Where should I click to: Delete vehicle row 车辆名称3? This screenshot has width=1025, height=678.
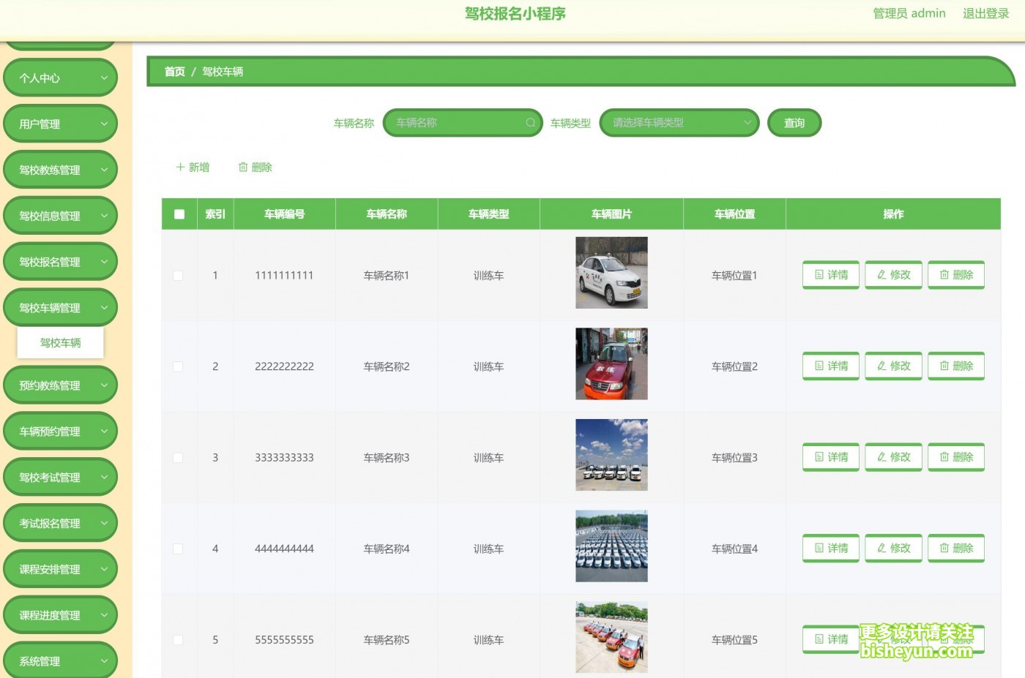[955, 457]
